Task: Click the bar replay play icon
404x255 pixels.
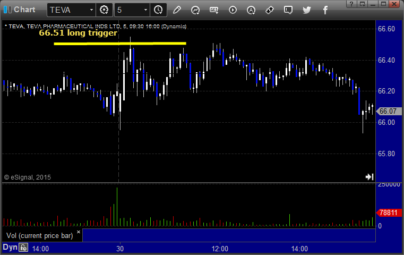Action: 233,10
